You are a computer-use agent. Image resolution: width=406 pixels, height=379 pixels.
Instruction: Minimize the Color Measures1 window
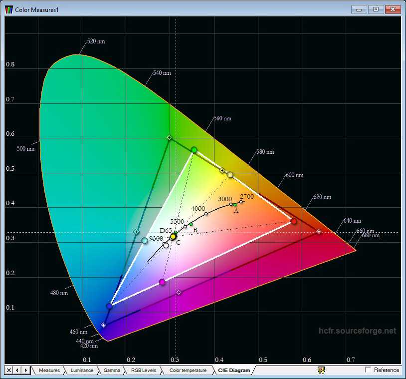359,9
